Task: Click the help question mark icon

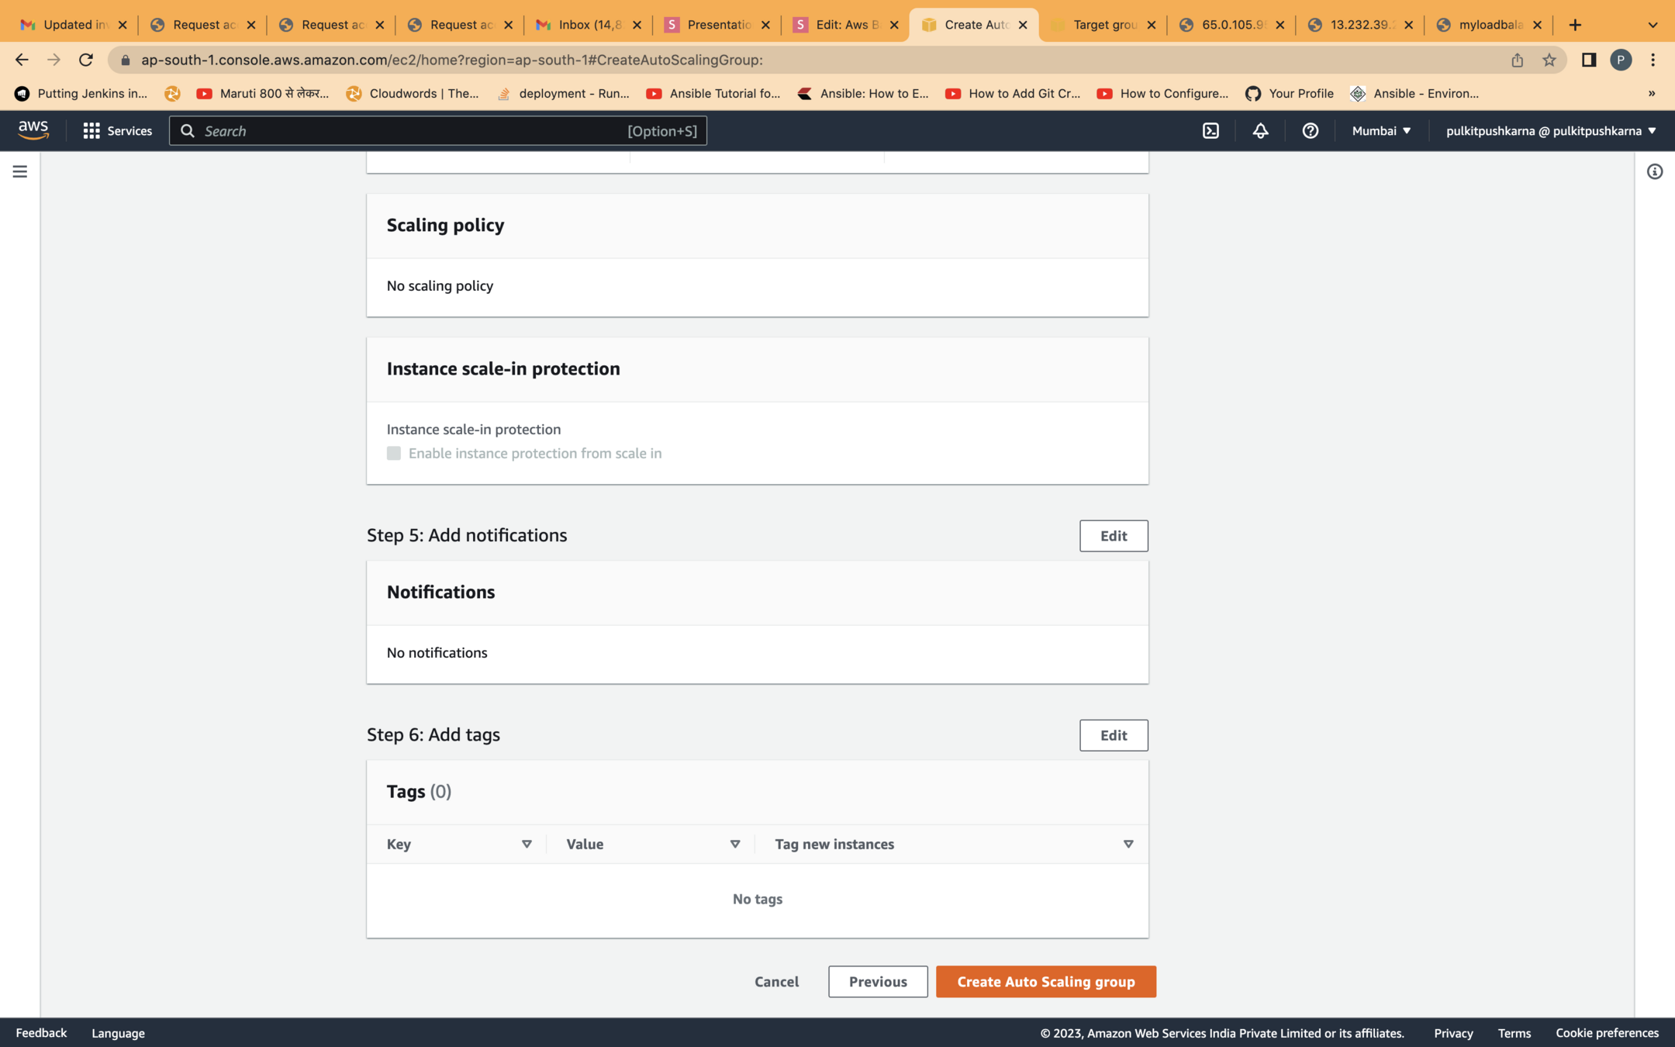Action: pyautogui.click(x=1310, y=131)
